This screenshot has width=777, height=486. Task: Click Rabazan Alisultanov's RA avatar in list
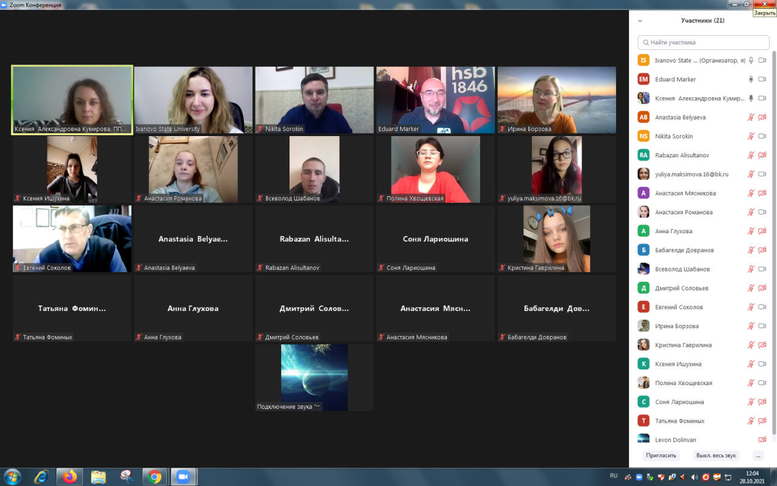(643, 156)
